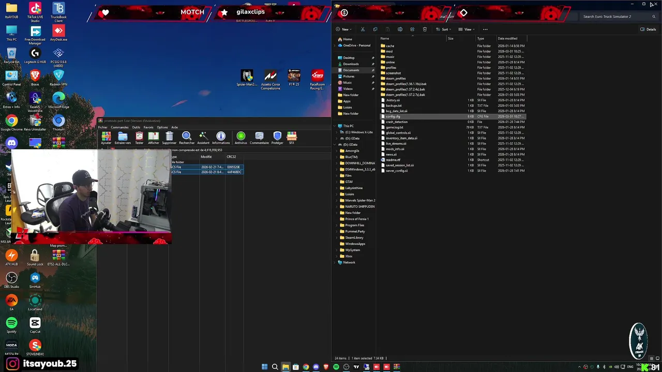The width and height of the screenshot is (662, 372).
Task: Select the Logitech G HUB desktop icon
Action: tap(35, 56)
